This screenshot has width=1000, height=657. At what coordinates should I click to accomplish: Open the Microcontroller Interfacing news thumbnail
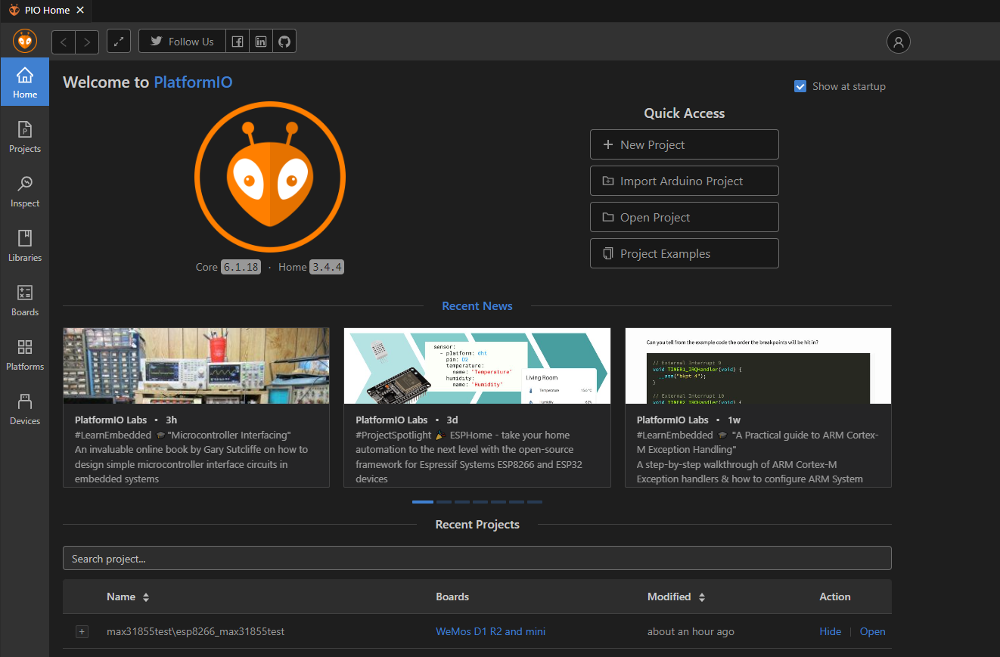(196, 365)
